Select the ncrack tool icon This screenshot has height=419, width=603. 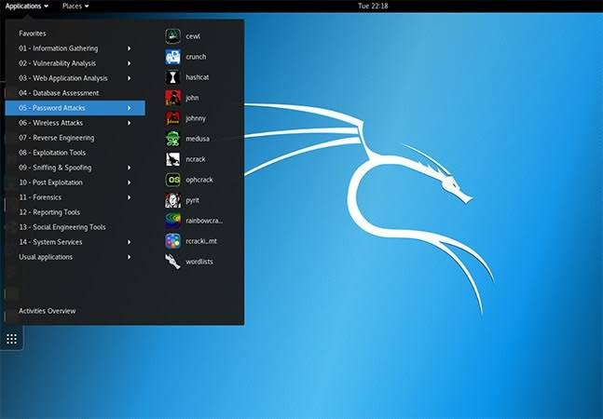click(x=173, y=159)
